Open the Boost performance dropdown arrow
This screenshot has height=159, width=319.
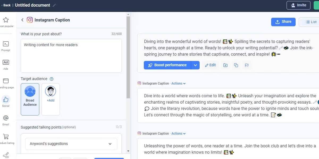point(195,65)
